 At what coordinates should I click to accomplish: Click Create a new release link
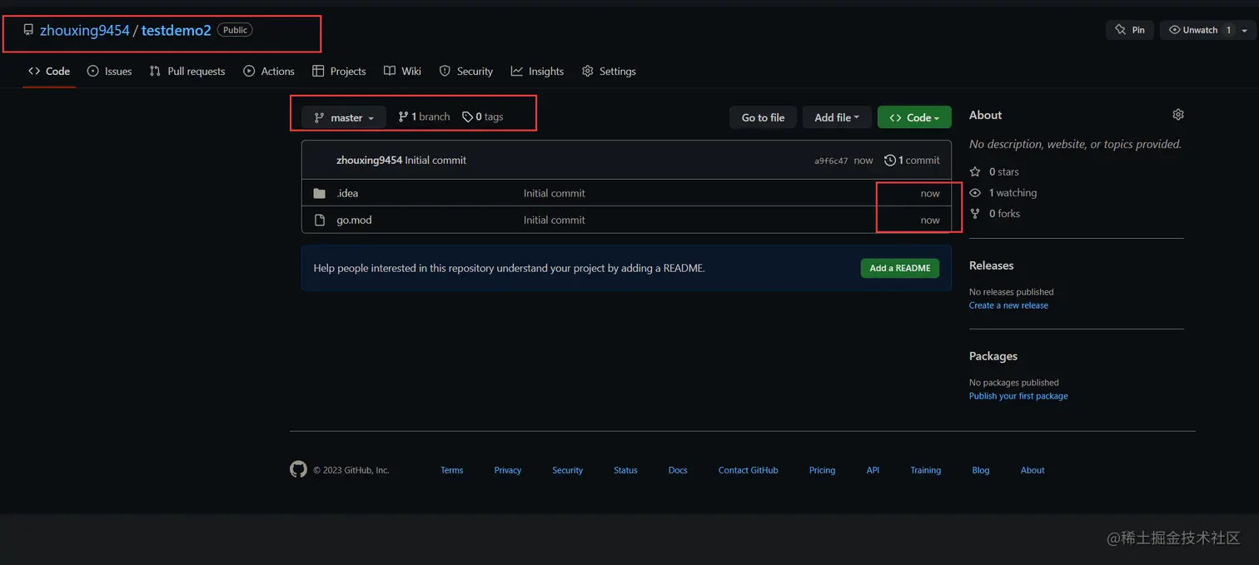click(x=1008, y=305)
